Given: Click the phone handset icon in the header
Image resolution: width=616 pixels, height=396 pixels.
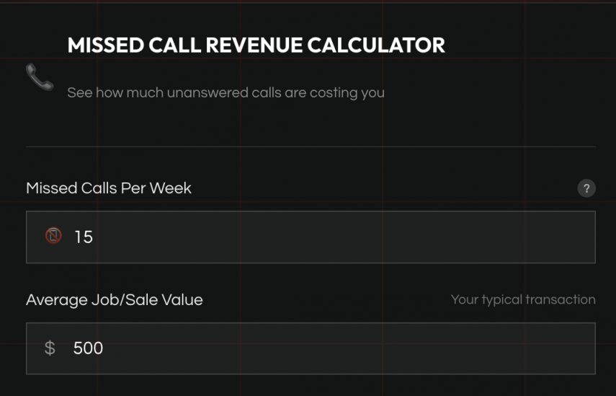Looking at the screenshot, I should [x=40, y=76].
